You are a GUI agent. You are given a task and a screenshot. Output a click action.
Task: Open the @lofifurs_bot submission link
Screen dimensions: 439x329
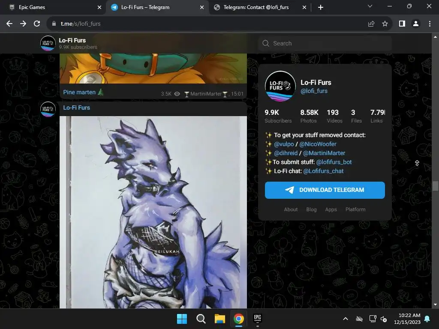pos(334,162)
